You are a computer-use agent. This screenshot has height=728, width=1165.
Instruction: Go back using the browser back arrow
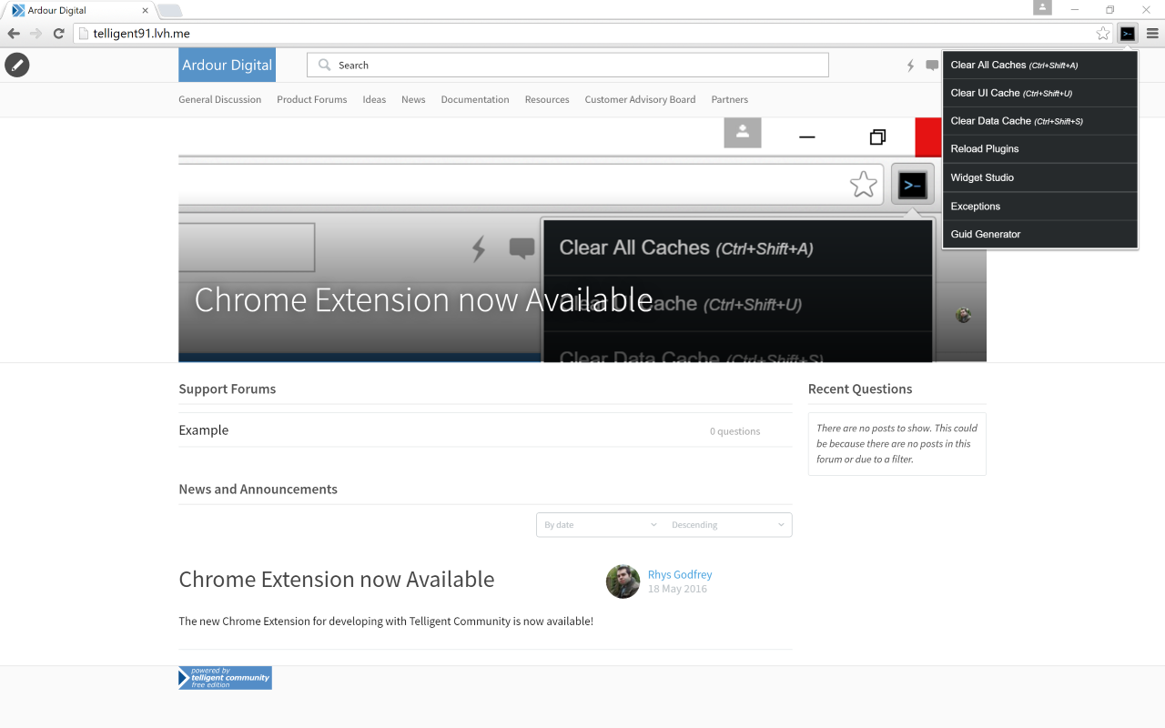pos(14,32)
